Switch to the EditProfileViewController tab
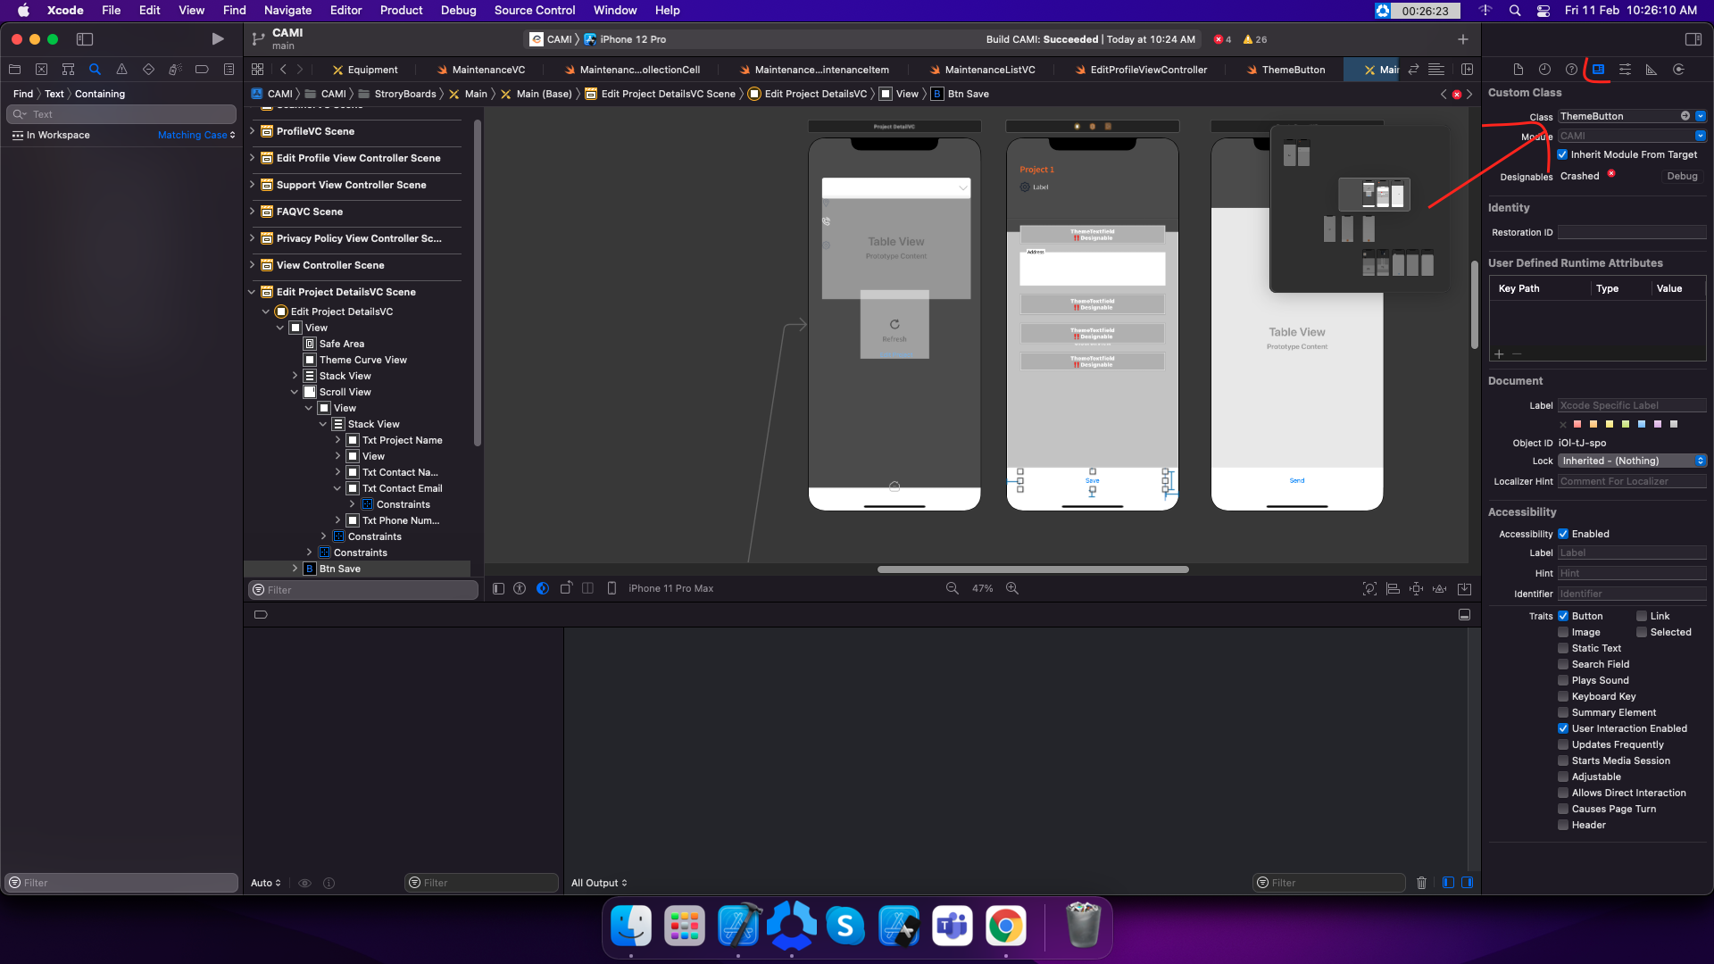The image size is (1714, 964). coord(1142,70)
